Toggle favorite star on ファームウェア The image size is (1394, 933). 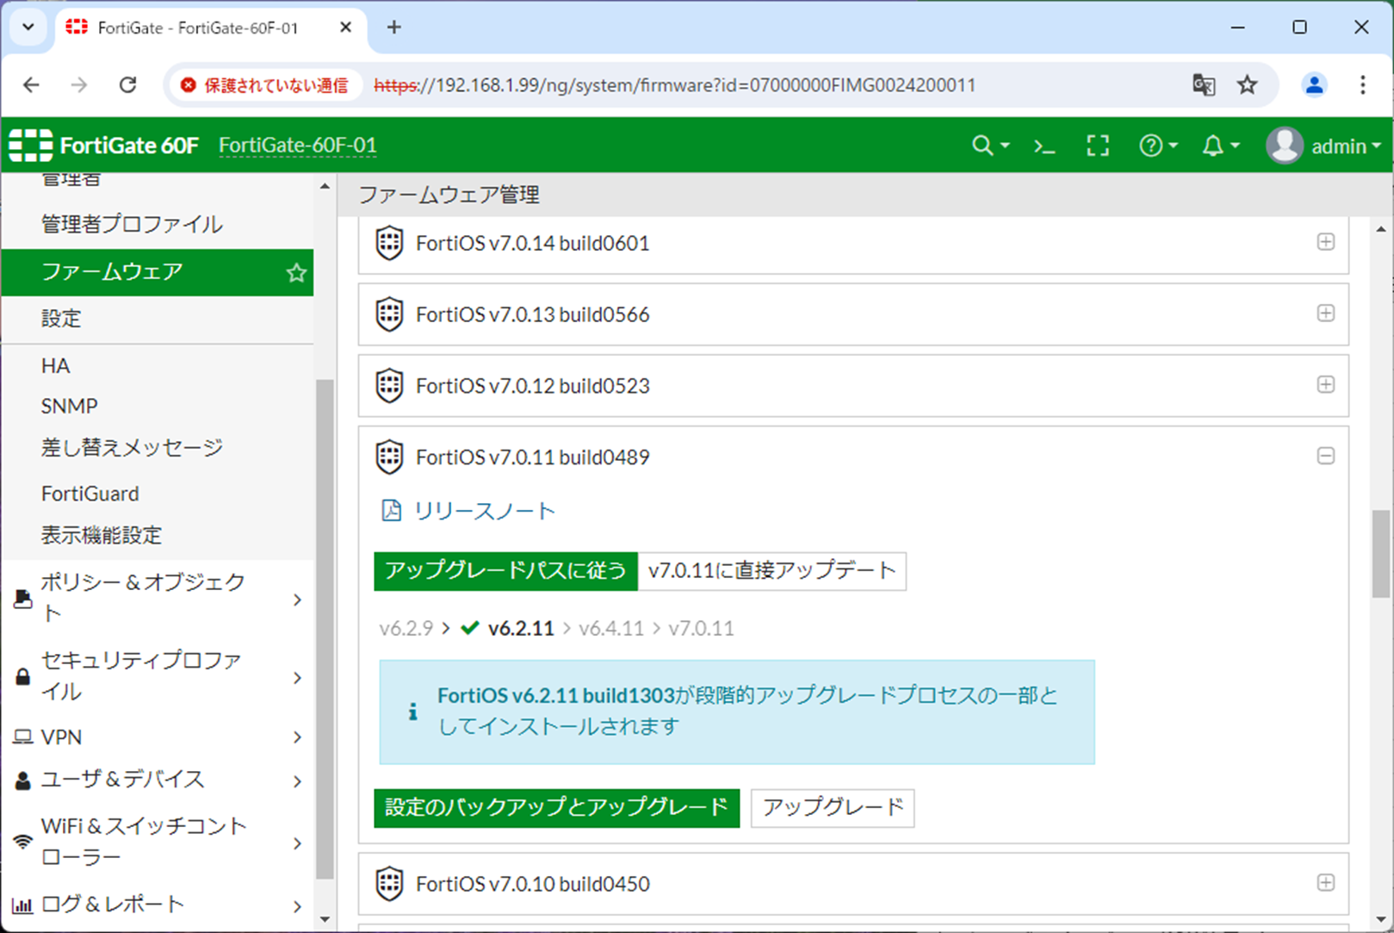tap(296, 273)
